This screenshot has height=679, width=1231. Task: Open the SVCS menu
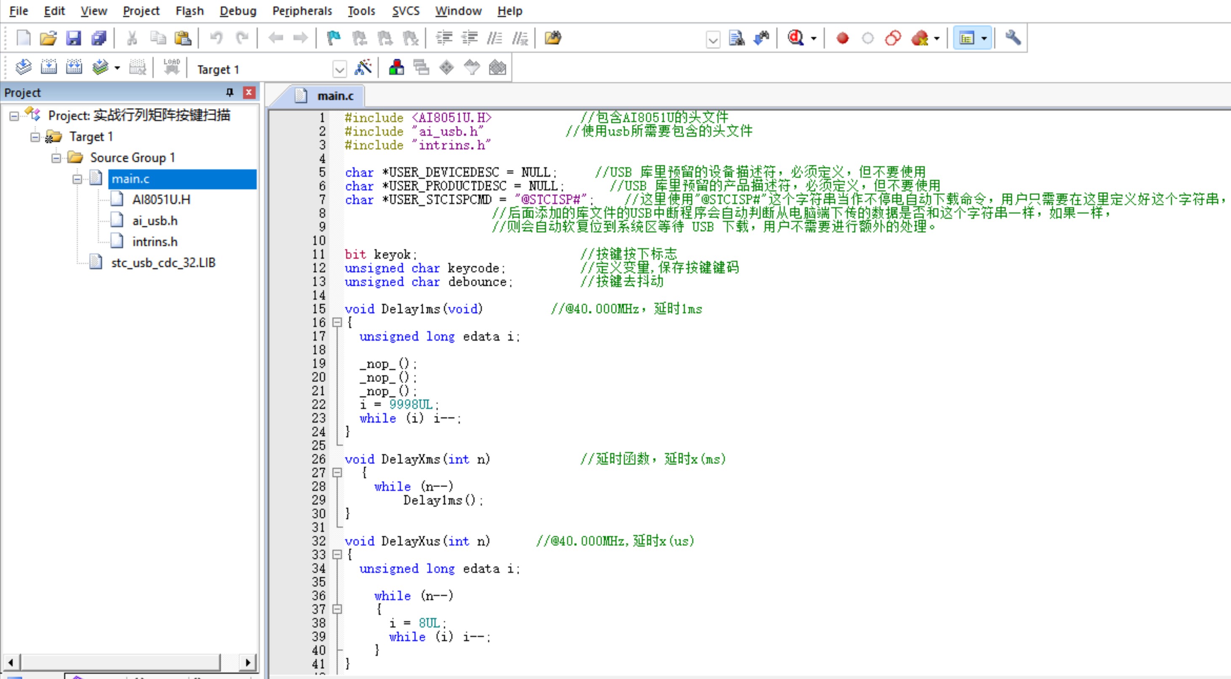click(406, 11)
